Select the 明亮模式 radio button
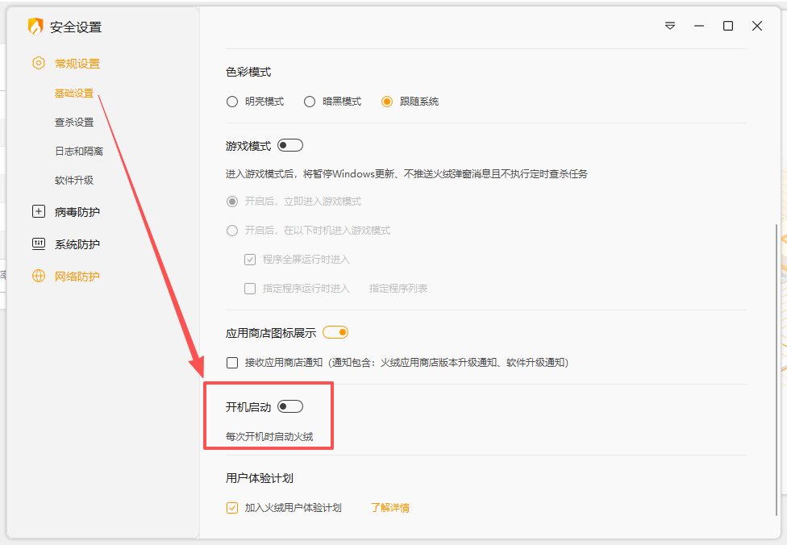The height and width of the screenshot is (545, 787). [x=232, y=102]
